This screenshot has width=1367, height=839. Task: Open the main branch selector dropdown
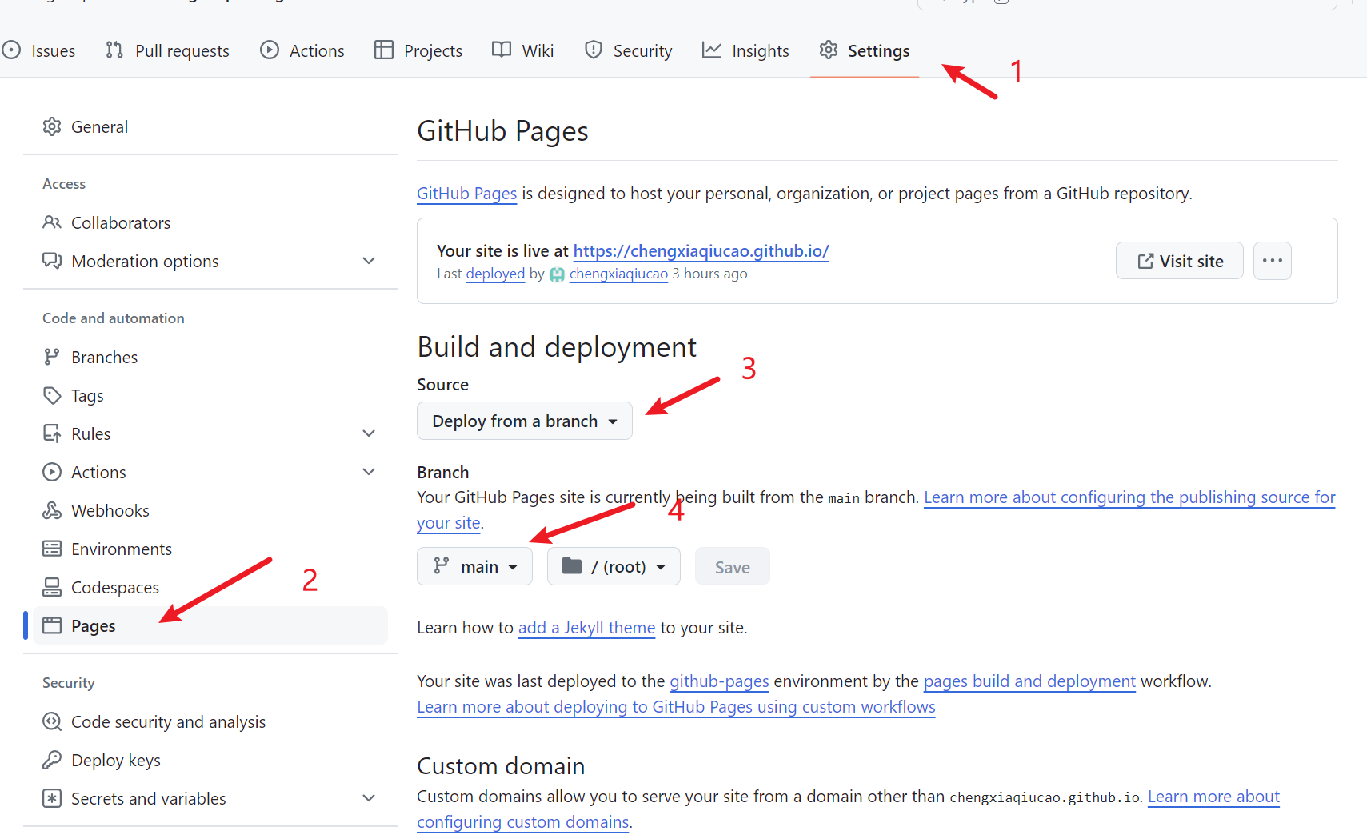pyautogui.click(x=474, y=566)
